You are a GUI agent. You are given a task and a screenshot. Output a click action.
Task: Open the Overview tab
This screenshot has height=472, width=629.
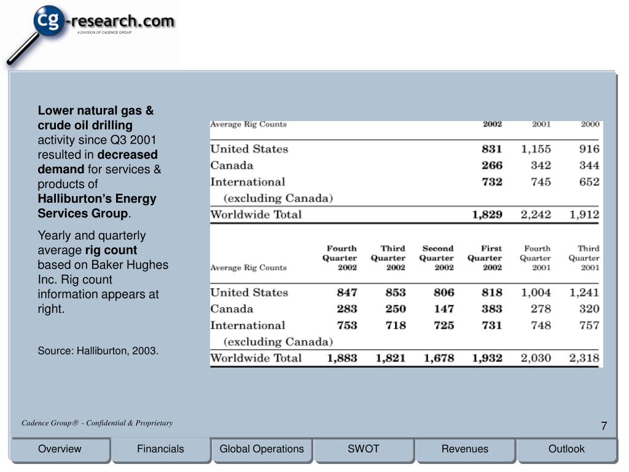pyautogui.click(x=60, y=449)
